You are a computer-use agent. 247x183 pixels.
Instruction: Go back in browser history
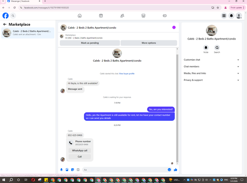[x=3, y=7]
